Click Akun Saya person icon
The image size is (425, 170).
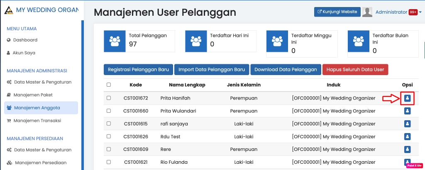pos(8,53)
